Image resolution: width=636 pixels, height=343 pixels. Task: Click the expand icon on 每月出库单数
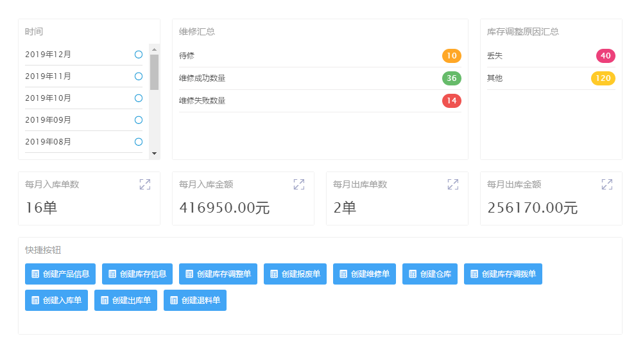(453, 184)
